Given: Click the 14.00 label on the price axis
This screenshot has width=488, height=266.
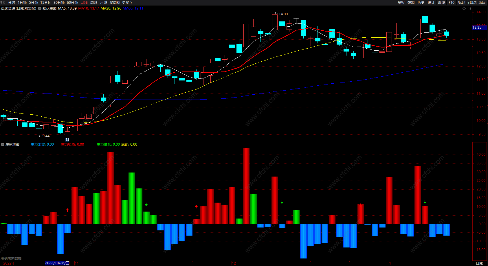Looking at the screenshot, I should [481, 12].
